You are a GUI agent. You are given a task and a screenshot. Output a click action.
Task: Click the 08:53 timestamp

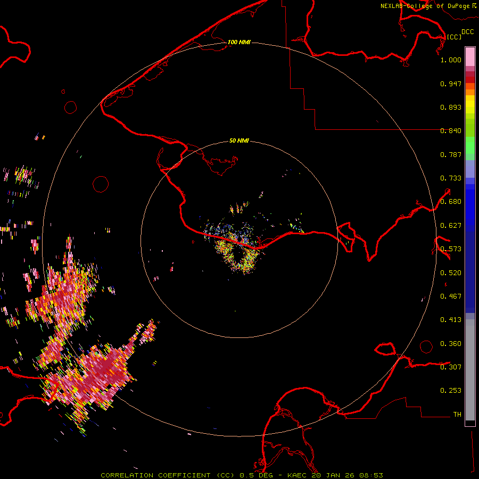(x=370, y=475)
